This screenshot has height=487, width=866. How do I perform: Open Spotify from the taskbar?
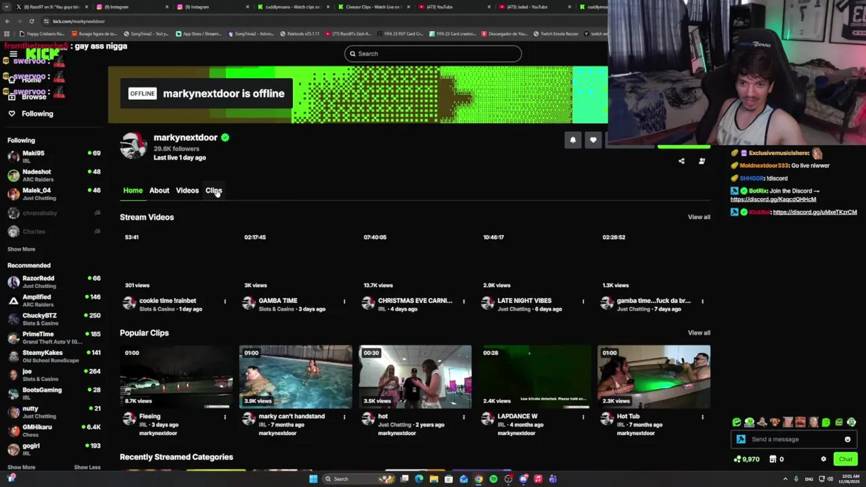(x=493, y=479)
